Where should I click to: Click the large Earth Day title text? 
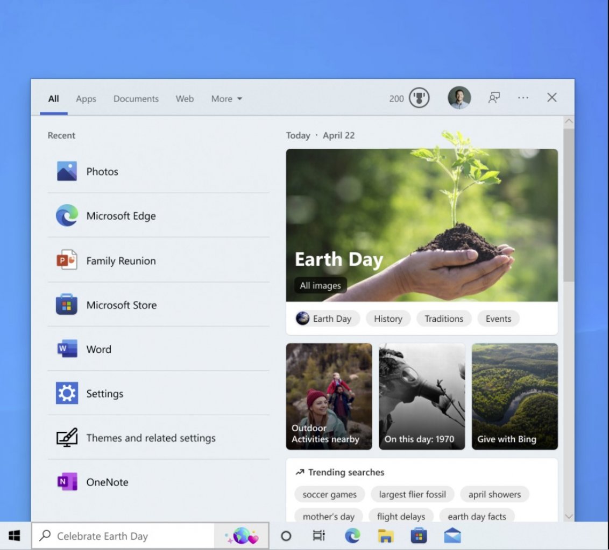click(339, 259)
